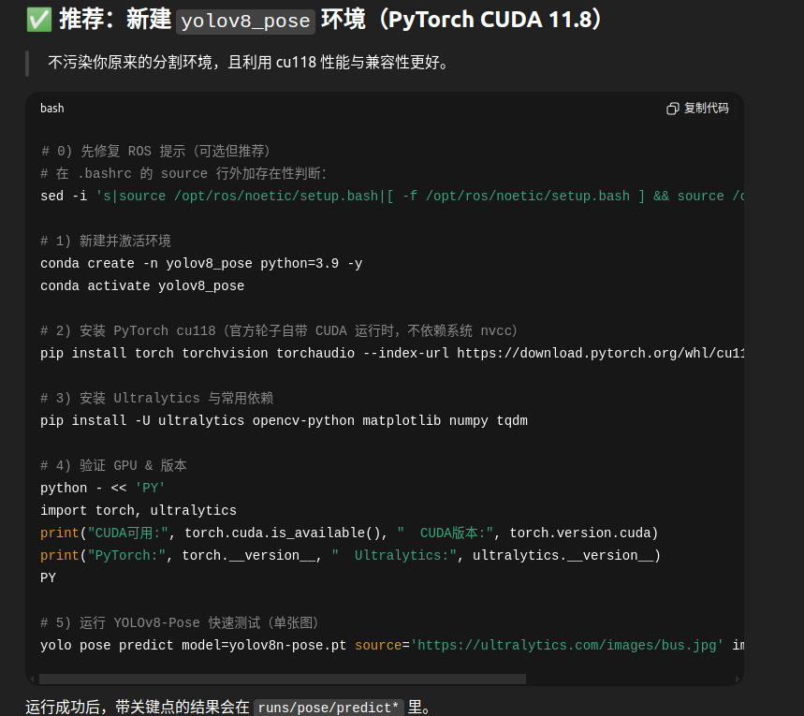Select the source keyword in the yolo command
Viewport: 804px width, 716px height.
377,645
